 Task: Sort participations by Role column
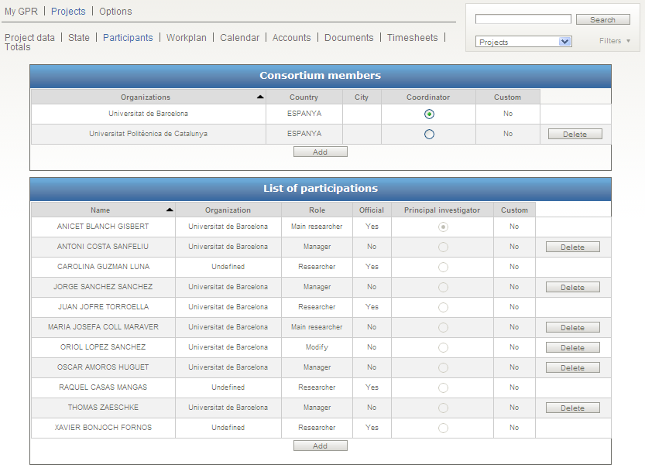(x=317, y=210)
